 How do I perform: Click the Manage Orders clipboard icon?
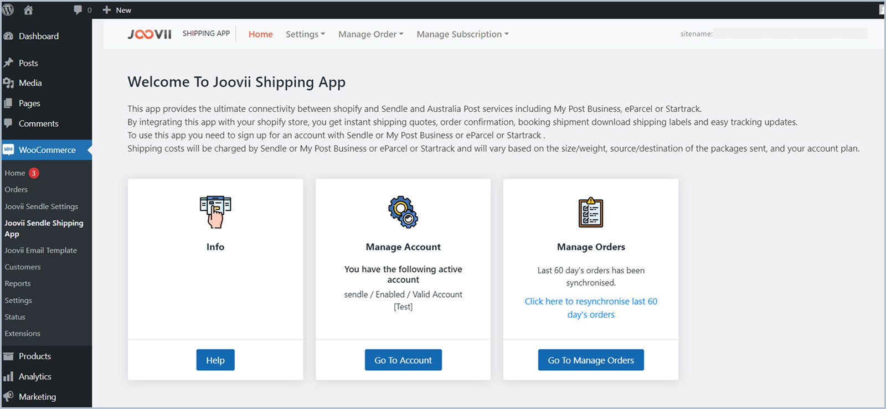tap(590, 213)
